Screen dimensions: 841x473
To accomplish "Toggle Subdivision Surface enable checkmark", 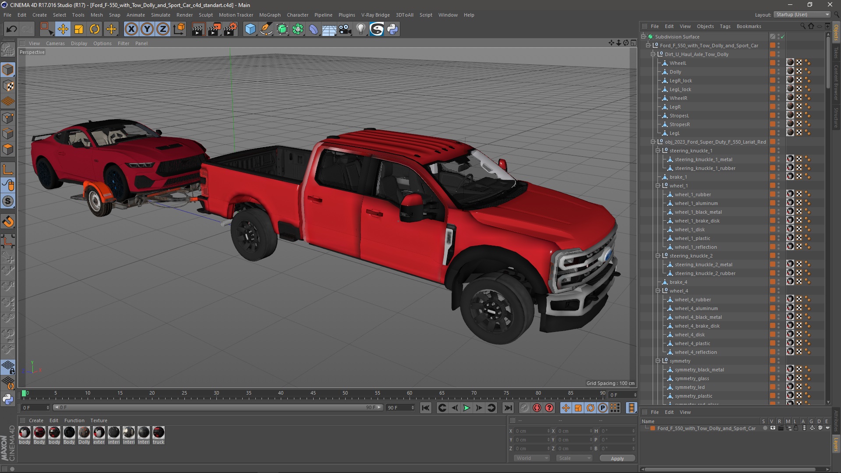I will click(x=783, y=37).
